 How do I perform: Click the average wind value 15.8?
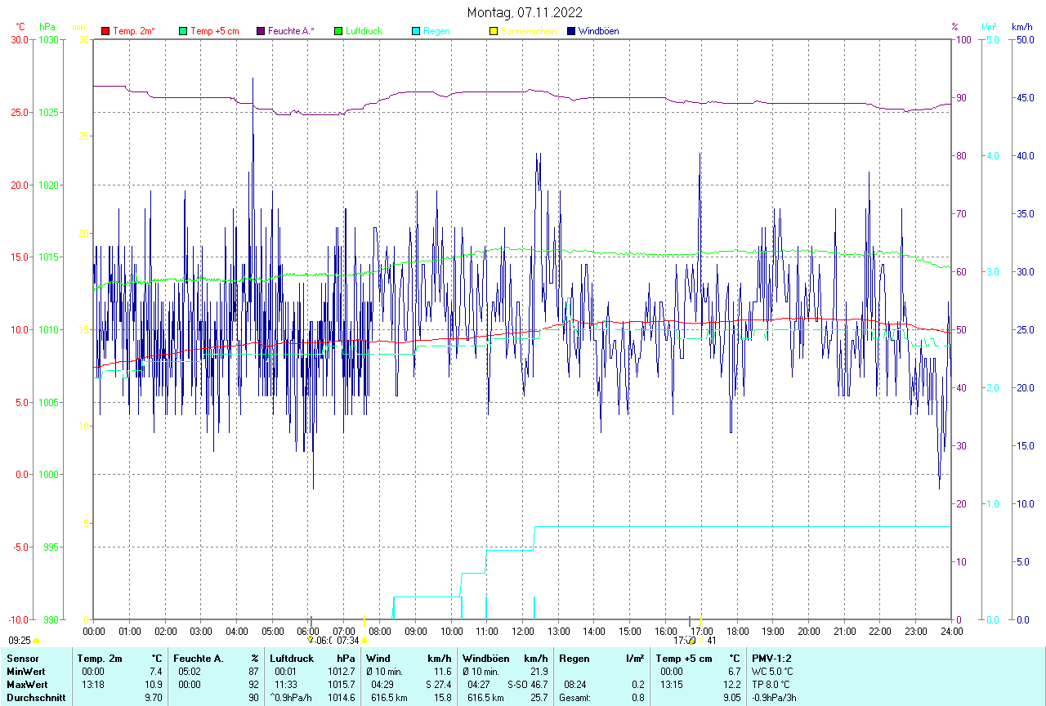click(x=441, y=698)
